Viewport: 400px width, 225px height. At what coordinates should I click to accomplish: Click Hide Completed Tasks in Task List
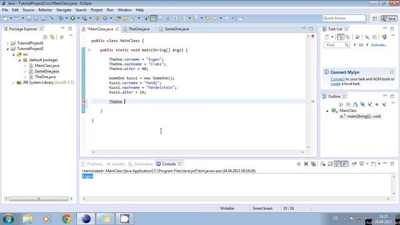pyautogui.click(x=367, y=37)
